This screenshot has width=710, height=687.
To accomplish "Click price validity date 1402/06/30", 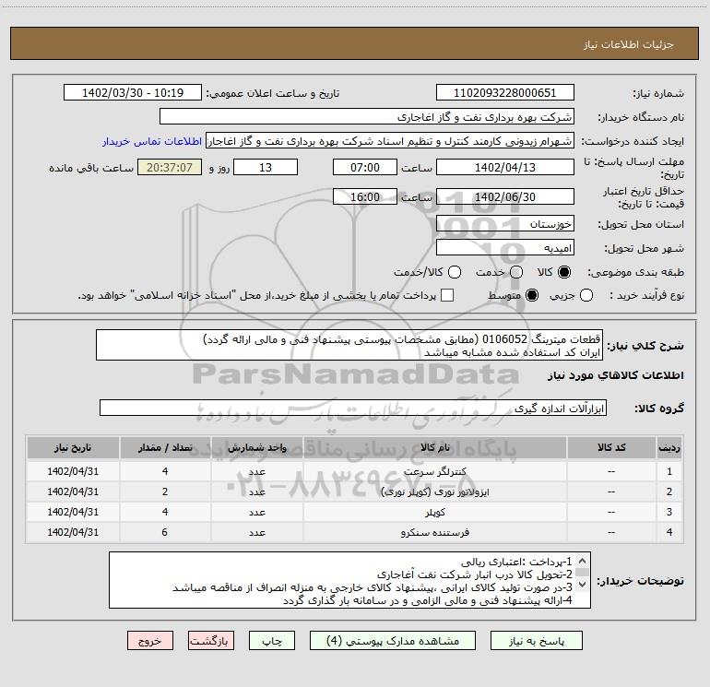I will pos(505,196).
